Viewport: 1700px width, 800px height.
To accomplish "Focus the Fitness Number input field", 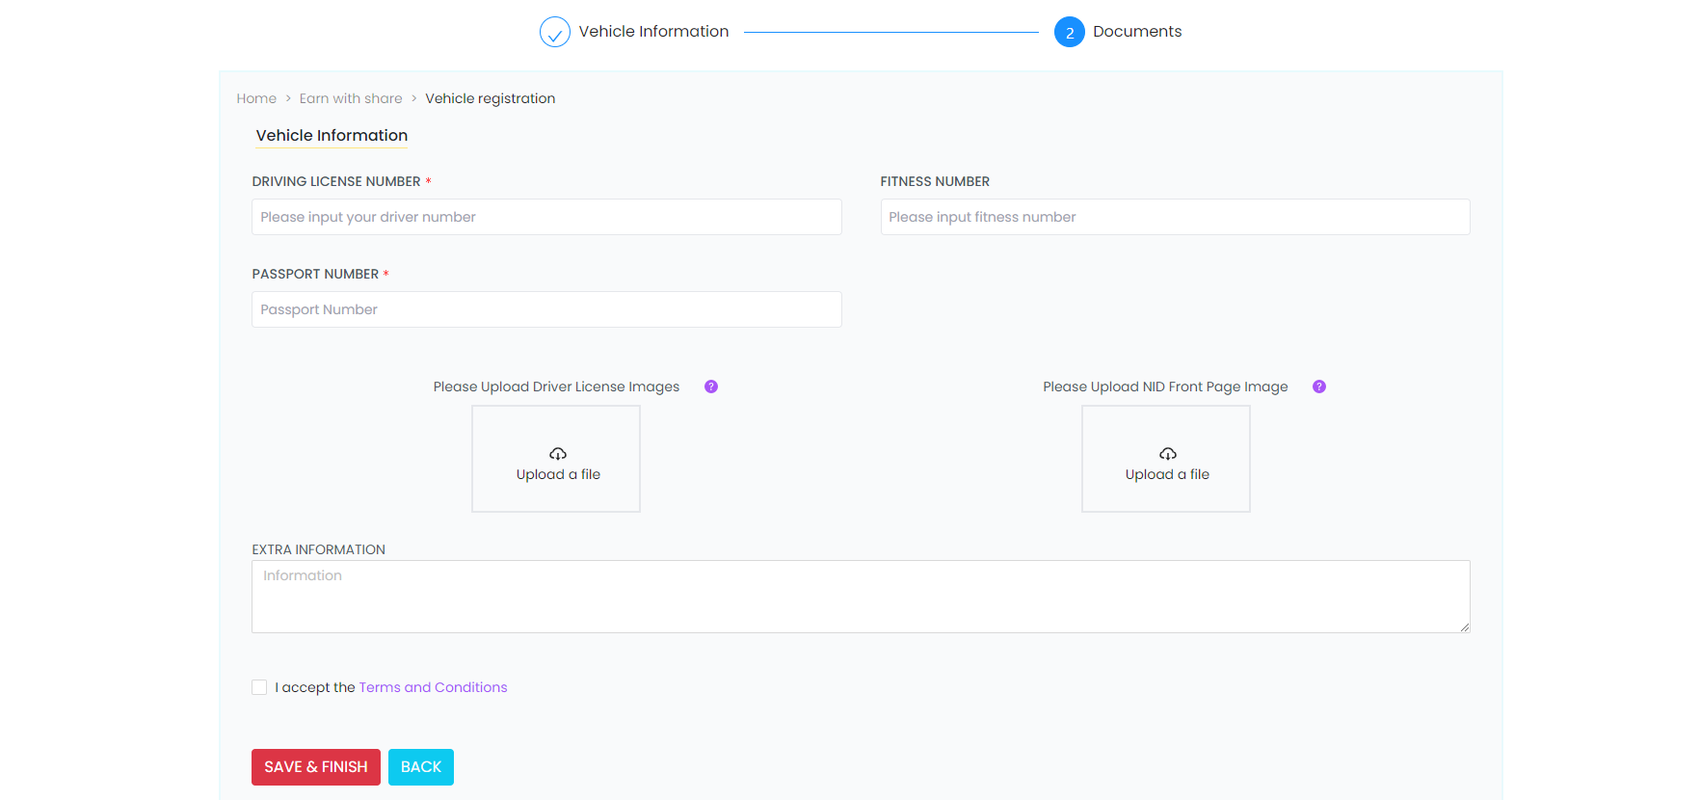I will tap(1175, 217).
